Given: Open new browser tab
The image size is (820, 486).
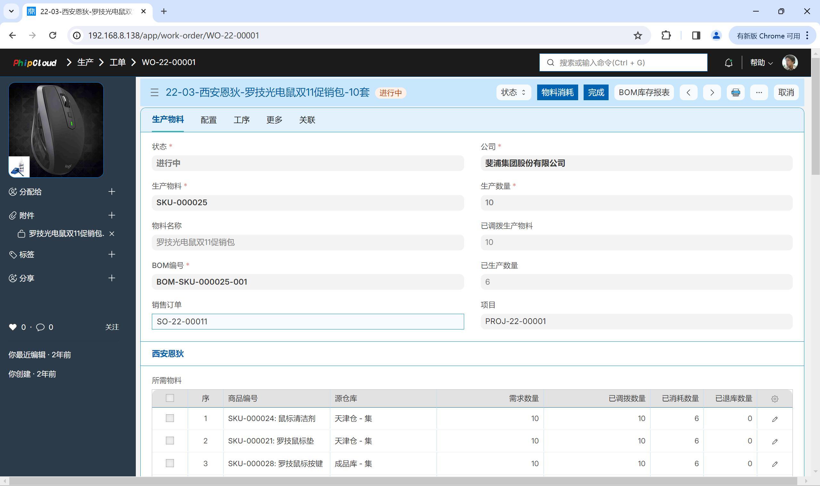Looking at the screenshot, I should (x=164, y=12).
